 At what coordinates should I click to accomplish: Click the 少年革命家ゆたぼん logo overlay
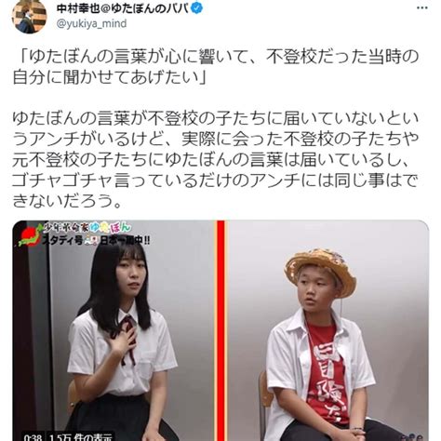[87, 228]
